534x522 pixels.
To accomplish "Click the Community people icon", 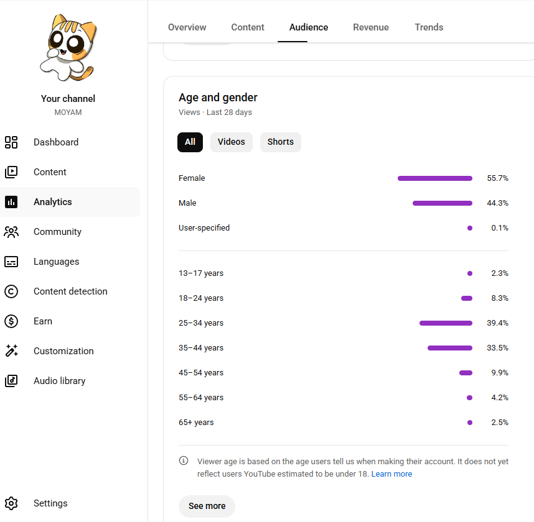I will [x=11, y=232].
